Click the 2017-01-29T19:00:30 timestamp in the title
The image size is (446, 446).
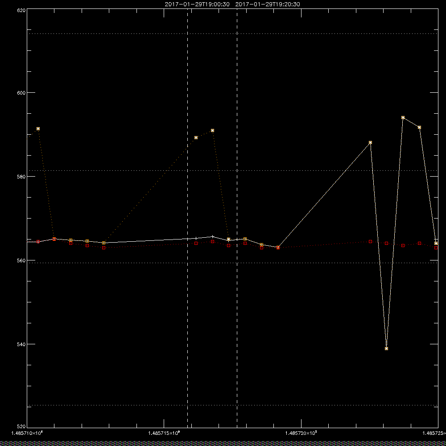click(x=197, y=4)
